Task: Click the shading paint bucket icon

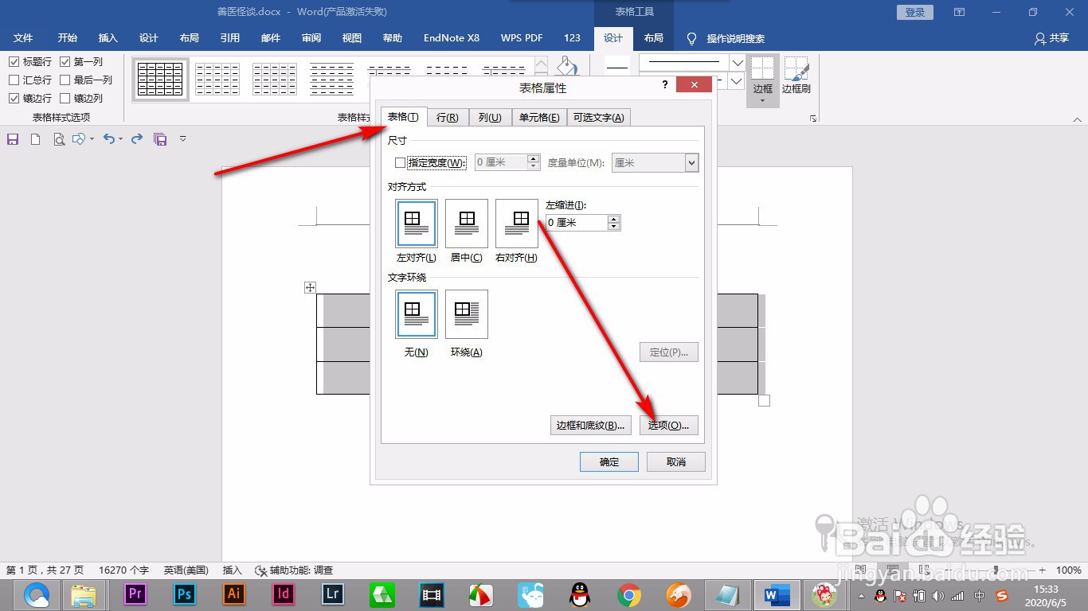Action: (x=566, y=66)
